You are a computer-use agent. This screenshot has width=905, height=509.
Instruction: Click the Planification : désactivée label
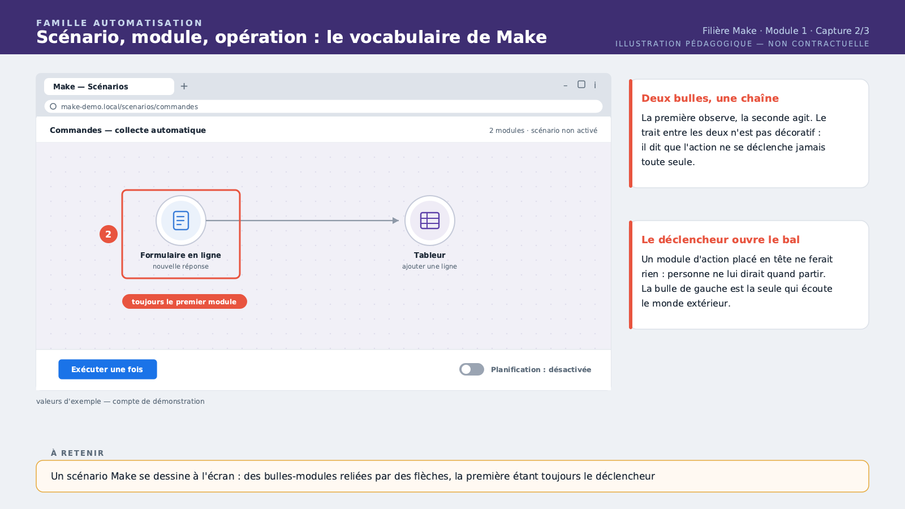click(541, 369)
